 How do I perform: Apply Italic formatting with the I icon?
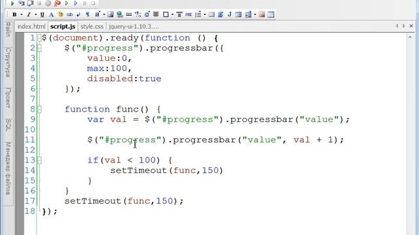coord(29,14)
